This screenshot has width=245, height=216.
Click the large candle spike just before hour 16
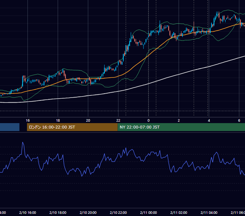pyautogui.click(x=23, y=81)
